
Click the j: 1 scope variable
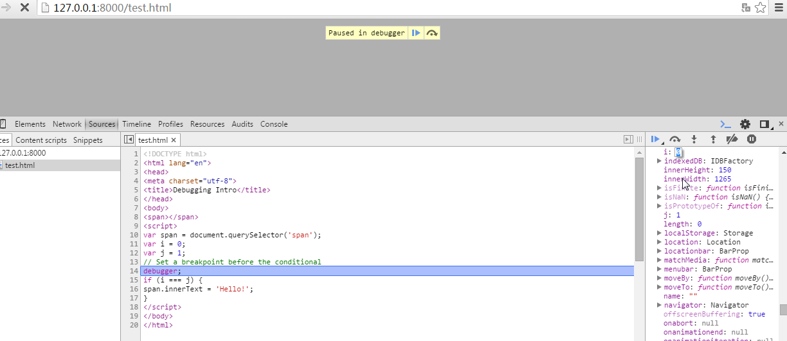point(672,215)
